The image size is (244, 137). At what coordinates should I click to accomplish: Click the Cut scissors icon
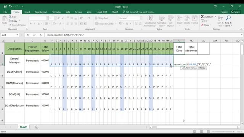click(x=10, y=17)
